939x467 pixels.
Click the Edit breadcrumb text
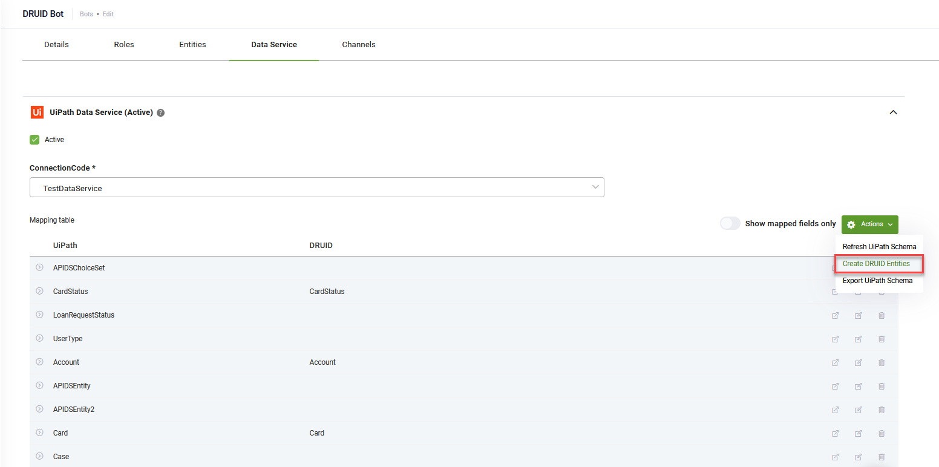point(108,14)
